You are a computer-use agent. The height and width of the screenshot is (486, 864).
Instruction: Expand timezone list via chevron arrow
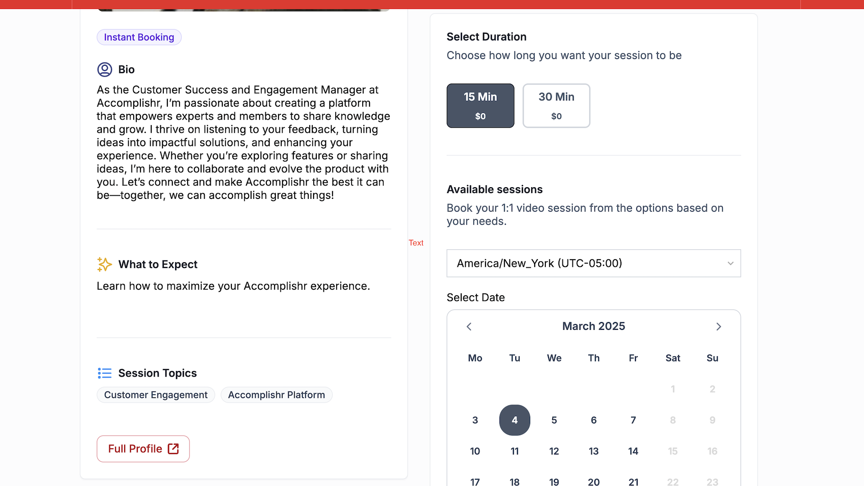tap(730, 263)
